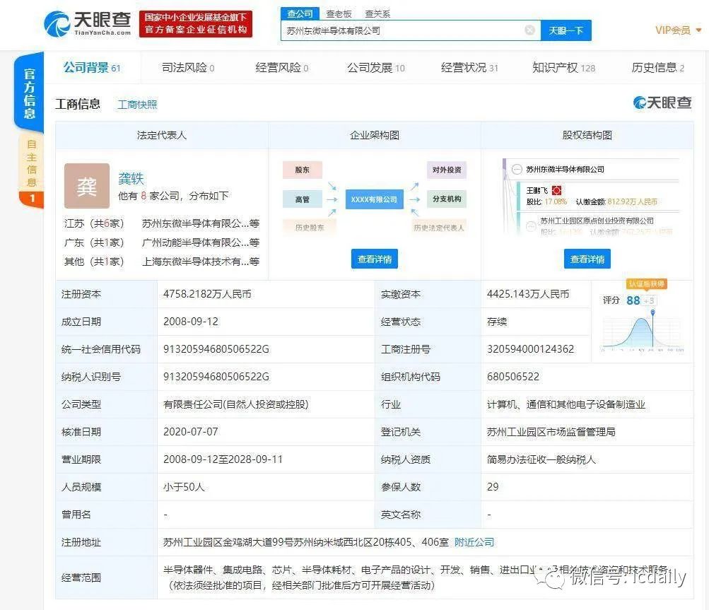Open the 知识产权 tab
The image size is (709, 610).
point(563,68)
